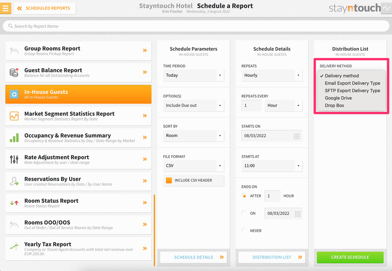The image size is (392, 271).
Task: Click the Guest Balance coins icon
Action: [14, 72]
